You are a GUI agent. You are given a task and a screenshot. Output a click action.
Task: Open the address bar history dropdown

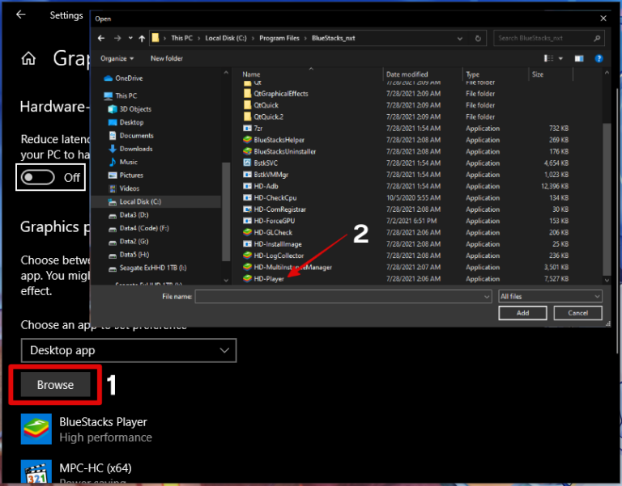pos(460,39)
